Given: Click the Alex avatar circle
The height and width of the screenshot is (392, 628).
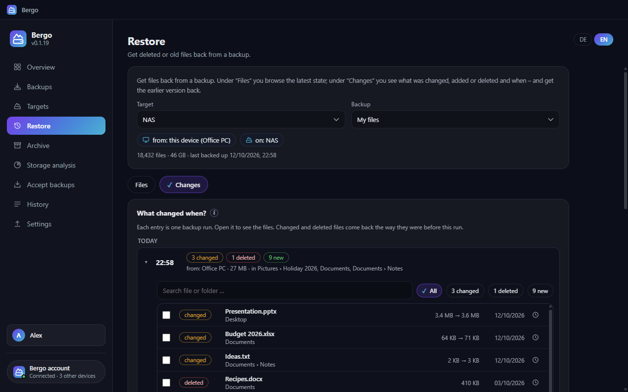Looking at the screenshot, I should [19, 335].
